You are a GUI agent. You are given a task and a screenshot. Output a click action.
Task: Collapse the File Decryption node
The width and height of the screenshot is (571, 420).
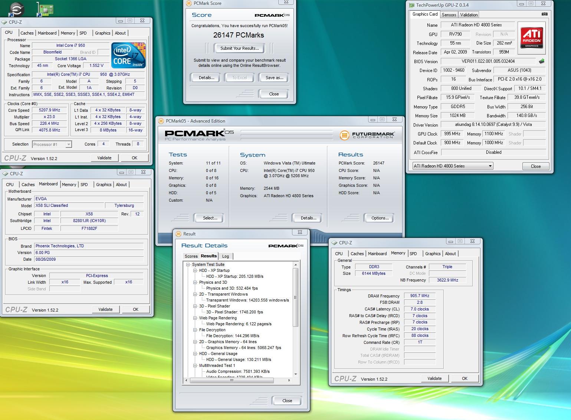[x=195, y=330]
